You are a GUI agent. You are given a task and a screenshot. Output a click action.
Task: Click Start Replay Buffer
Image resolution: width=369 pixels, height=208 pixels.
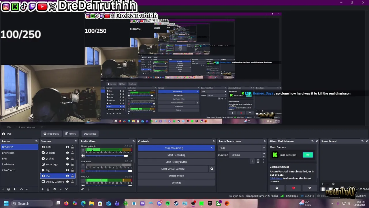176,162
